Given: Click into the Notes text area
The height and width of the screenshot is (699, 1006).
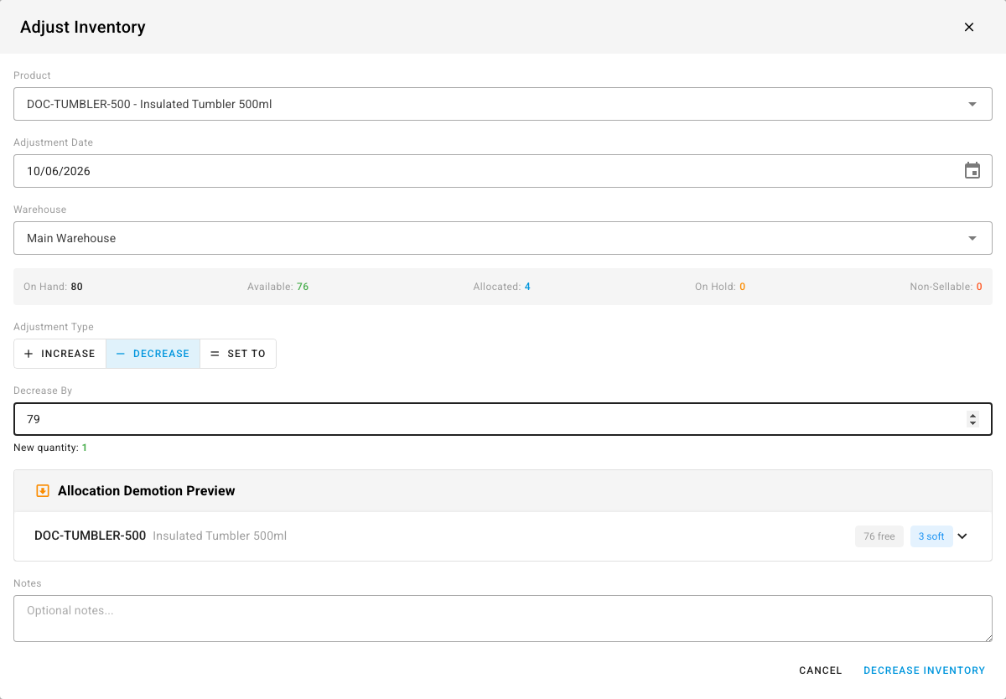Looking at the screenshot, I should (x=503, y=619).
